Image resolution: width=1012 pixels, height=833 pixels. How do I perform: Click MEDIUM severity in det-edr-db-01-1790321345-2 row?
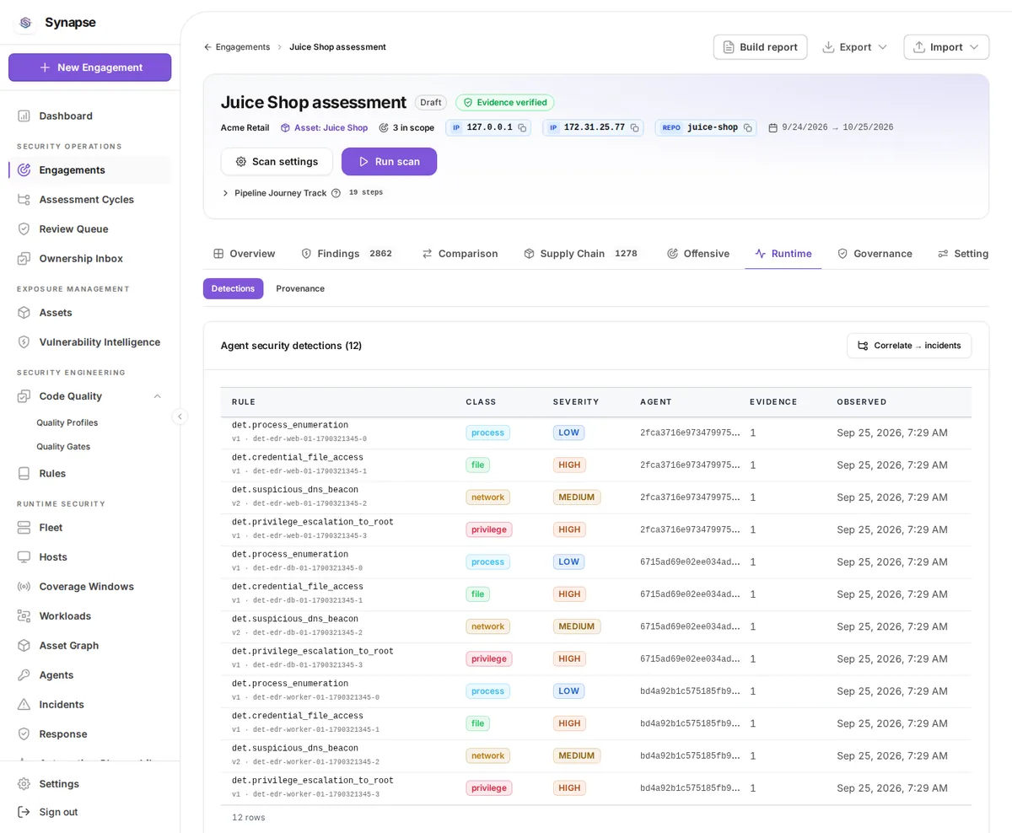tap(577, 626)
